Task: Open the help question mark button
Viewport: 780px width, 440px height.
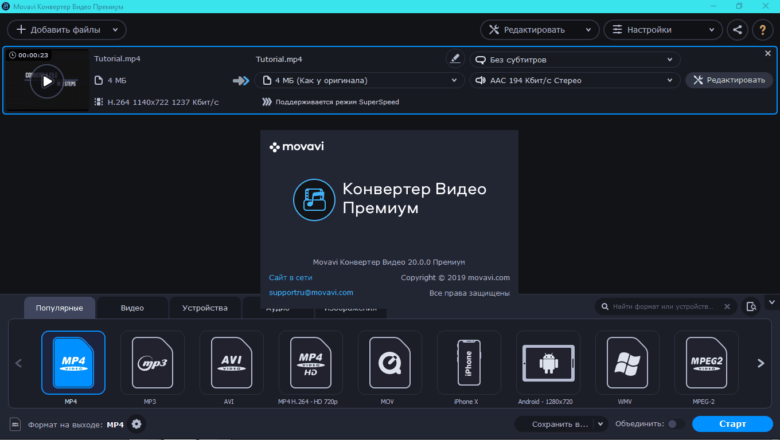Action: tap(763, 30)
